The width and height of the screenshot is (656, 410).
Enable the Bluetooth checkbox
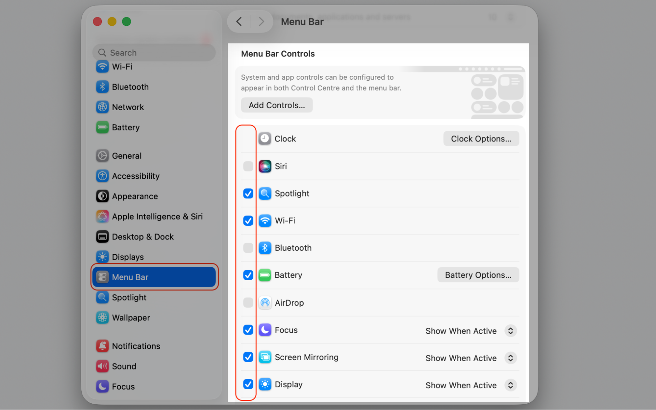click(x=248, y=248)
